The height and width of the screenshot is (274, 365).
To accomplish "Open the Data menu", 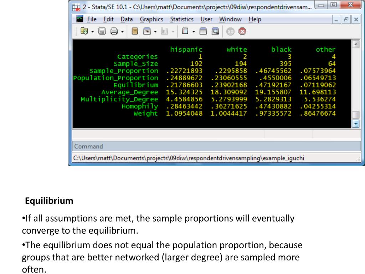I will tap(127, 19).
